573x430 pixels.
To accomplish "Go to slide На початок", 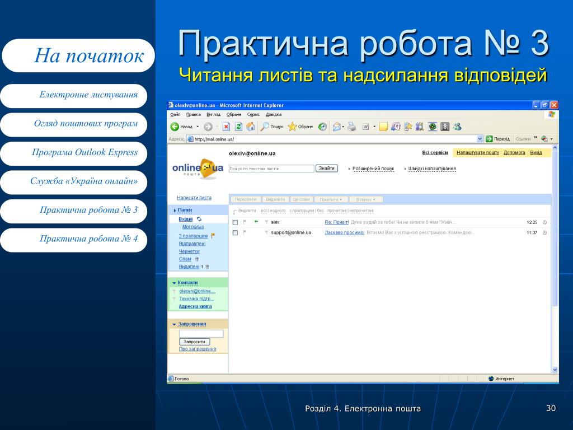I will pos(78,55).
